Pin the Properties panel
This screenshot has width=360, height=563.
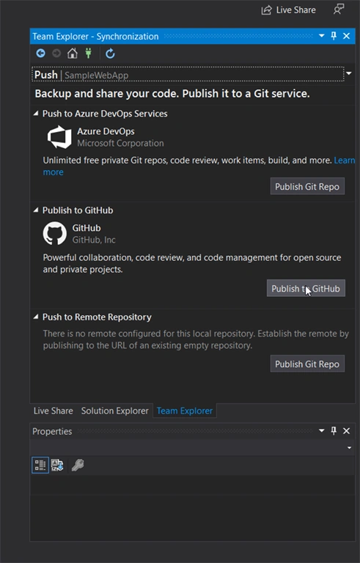tap(334, 431)
